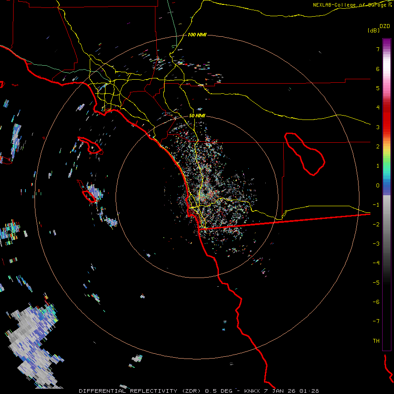The height and width of the screenshot is (394, 394).
Task: Click the 3 dB tick label on the scale
Action: click(x=378, y=127)
